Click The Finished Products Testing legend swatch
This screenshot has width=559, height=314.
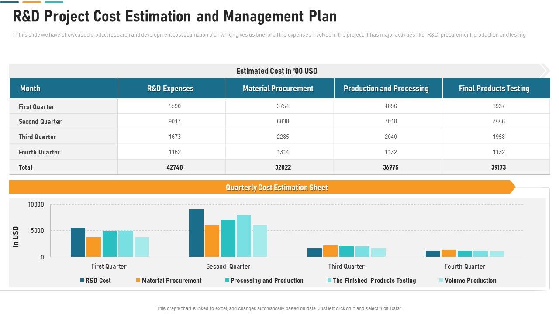329,280
